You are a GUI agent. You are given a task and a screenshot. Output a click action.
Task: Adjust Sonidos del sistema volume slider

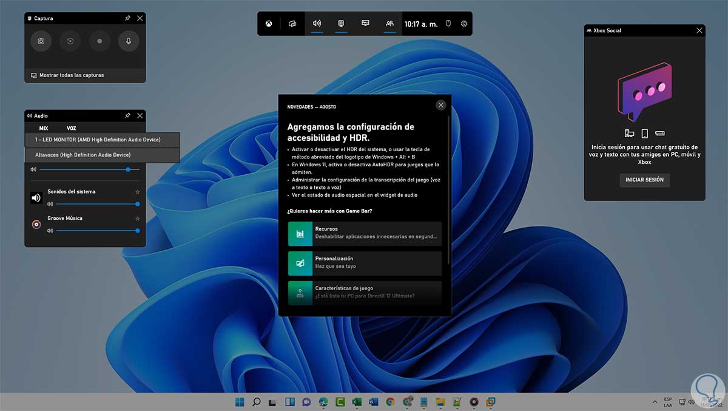click(98, 204)
